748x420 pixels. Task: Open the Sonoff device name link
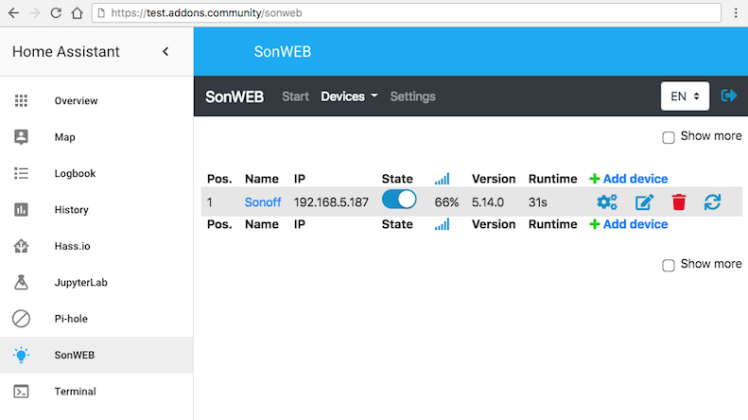click(263, 202)
